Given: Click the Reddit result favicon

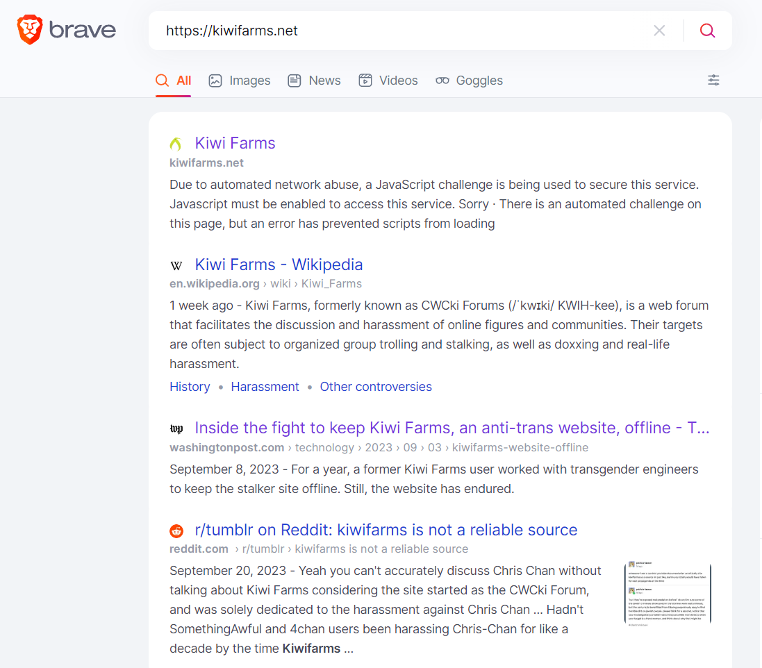Looking at the screenshot, I should pyautogui.click(x=176, y=531).
